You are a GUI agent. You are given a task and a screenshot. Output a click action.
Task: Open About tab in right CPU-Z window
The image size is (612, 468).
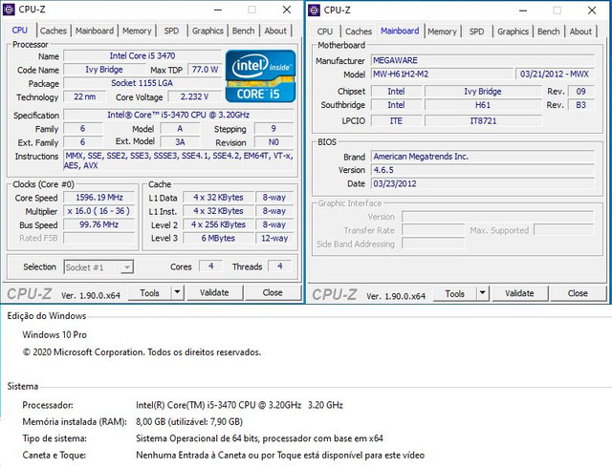[x=580, y=32]
